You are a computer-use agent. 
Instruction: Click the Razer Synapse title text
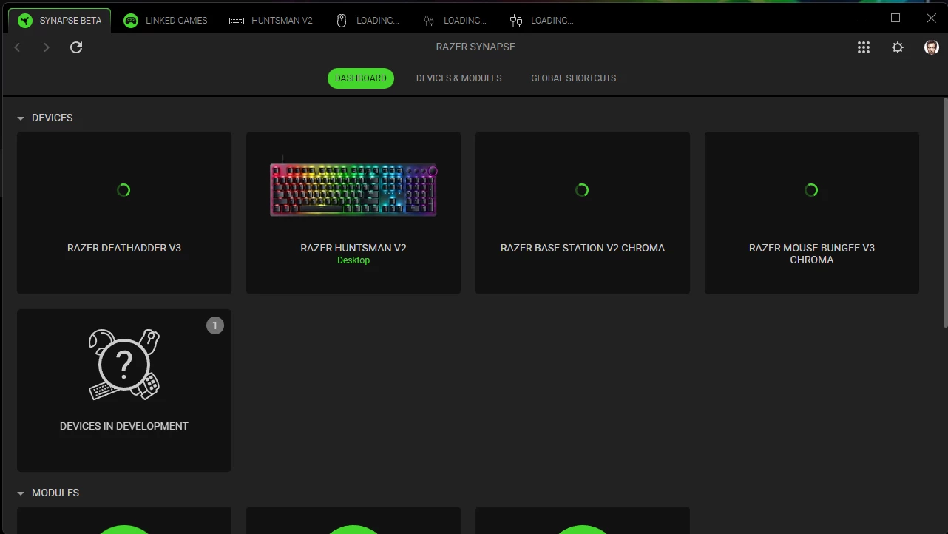pos(475,47)
